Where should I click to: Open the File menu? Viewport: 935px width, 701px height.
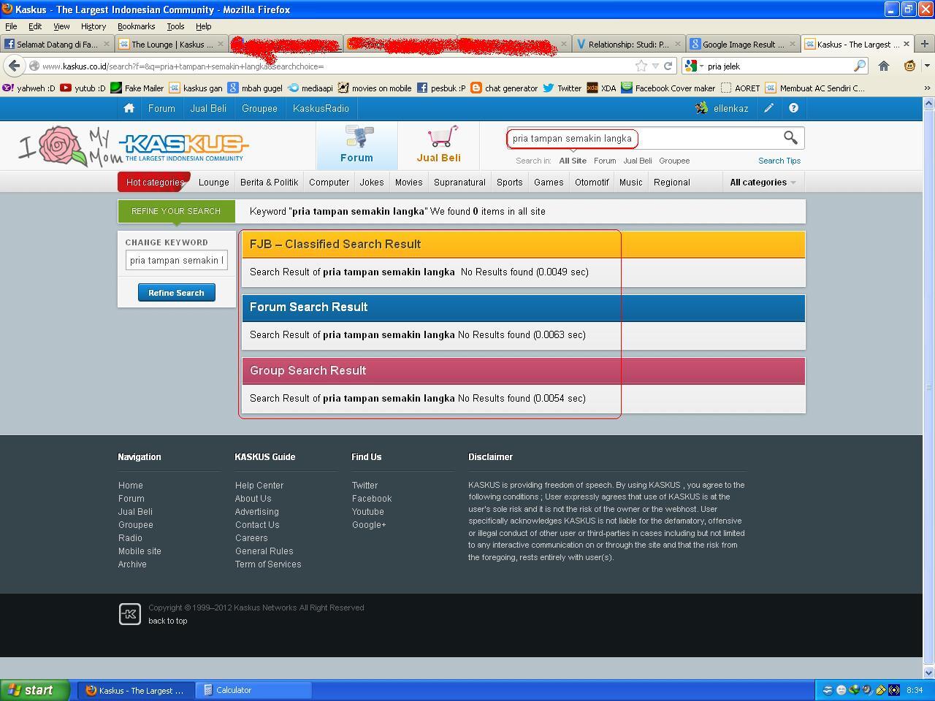point(11,26)
